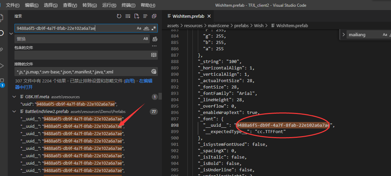Open the 文件(F) menu

click(13, 5)
